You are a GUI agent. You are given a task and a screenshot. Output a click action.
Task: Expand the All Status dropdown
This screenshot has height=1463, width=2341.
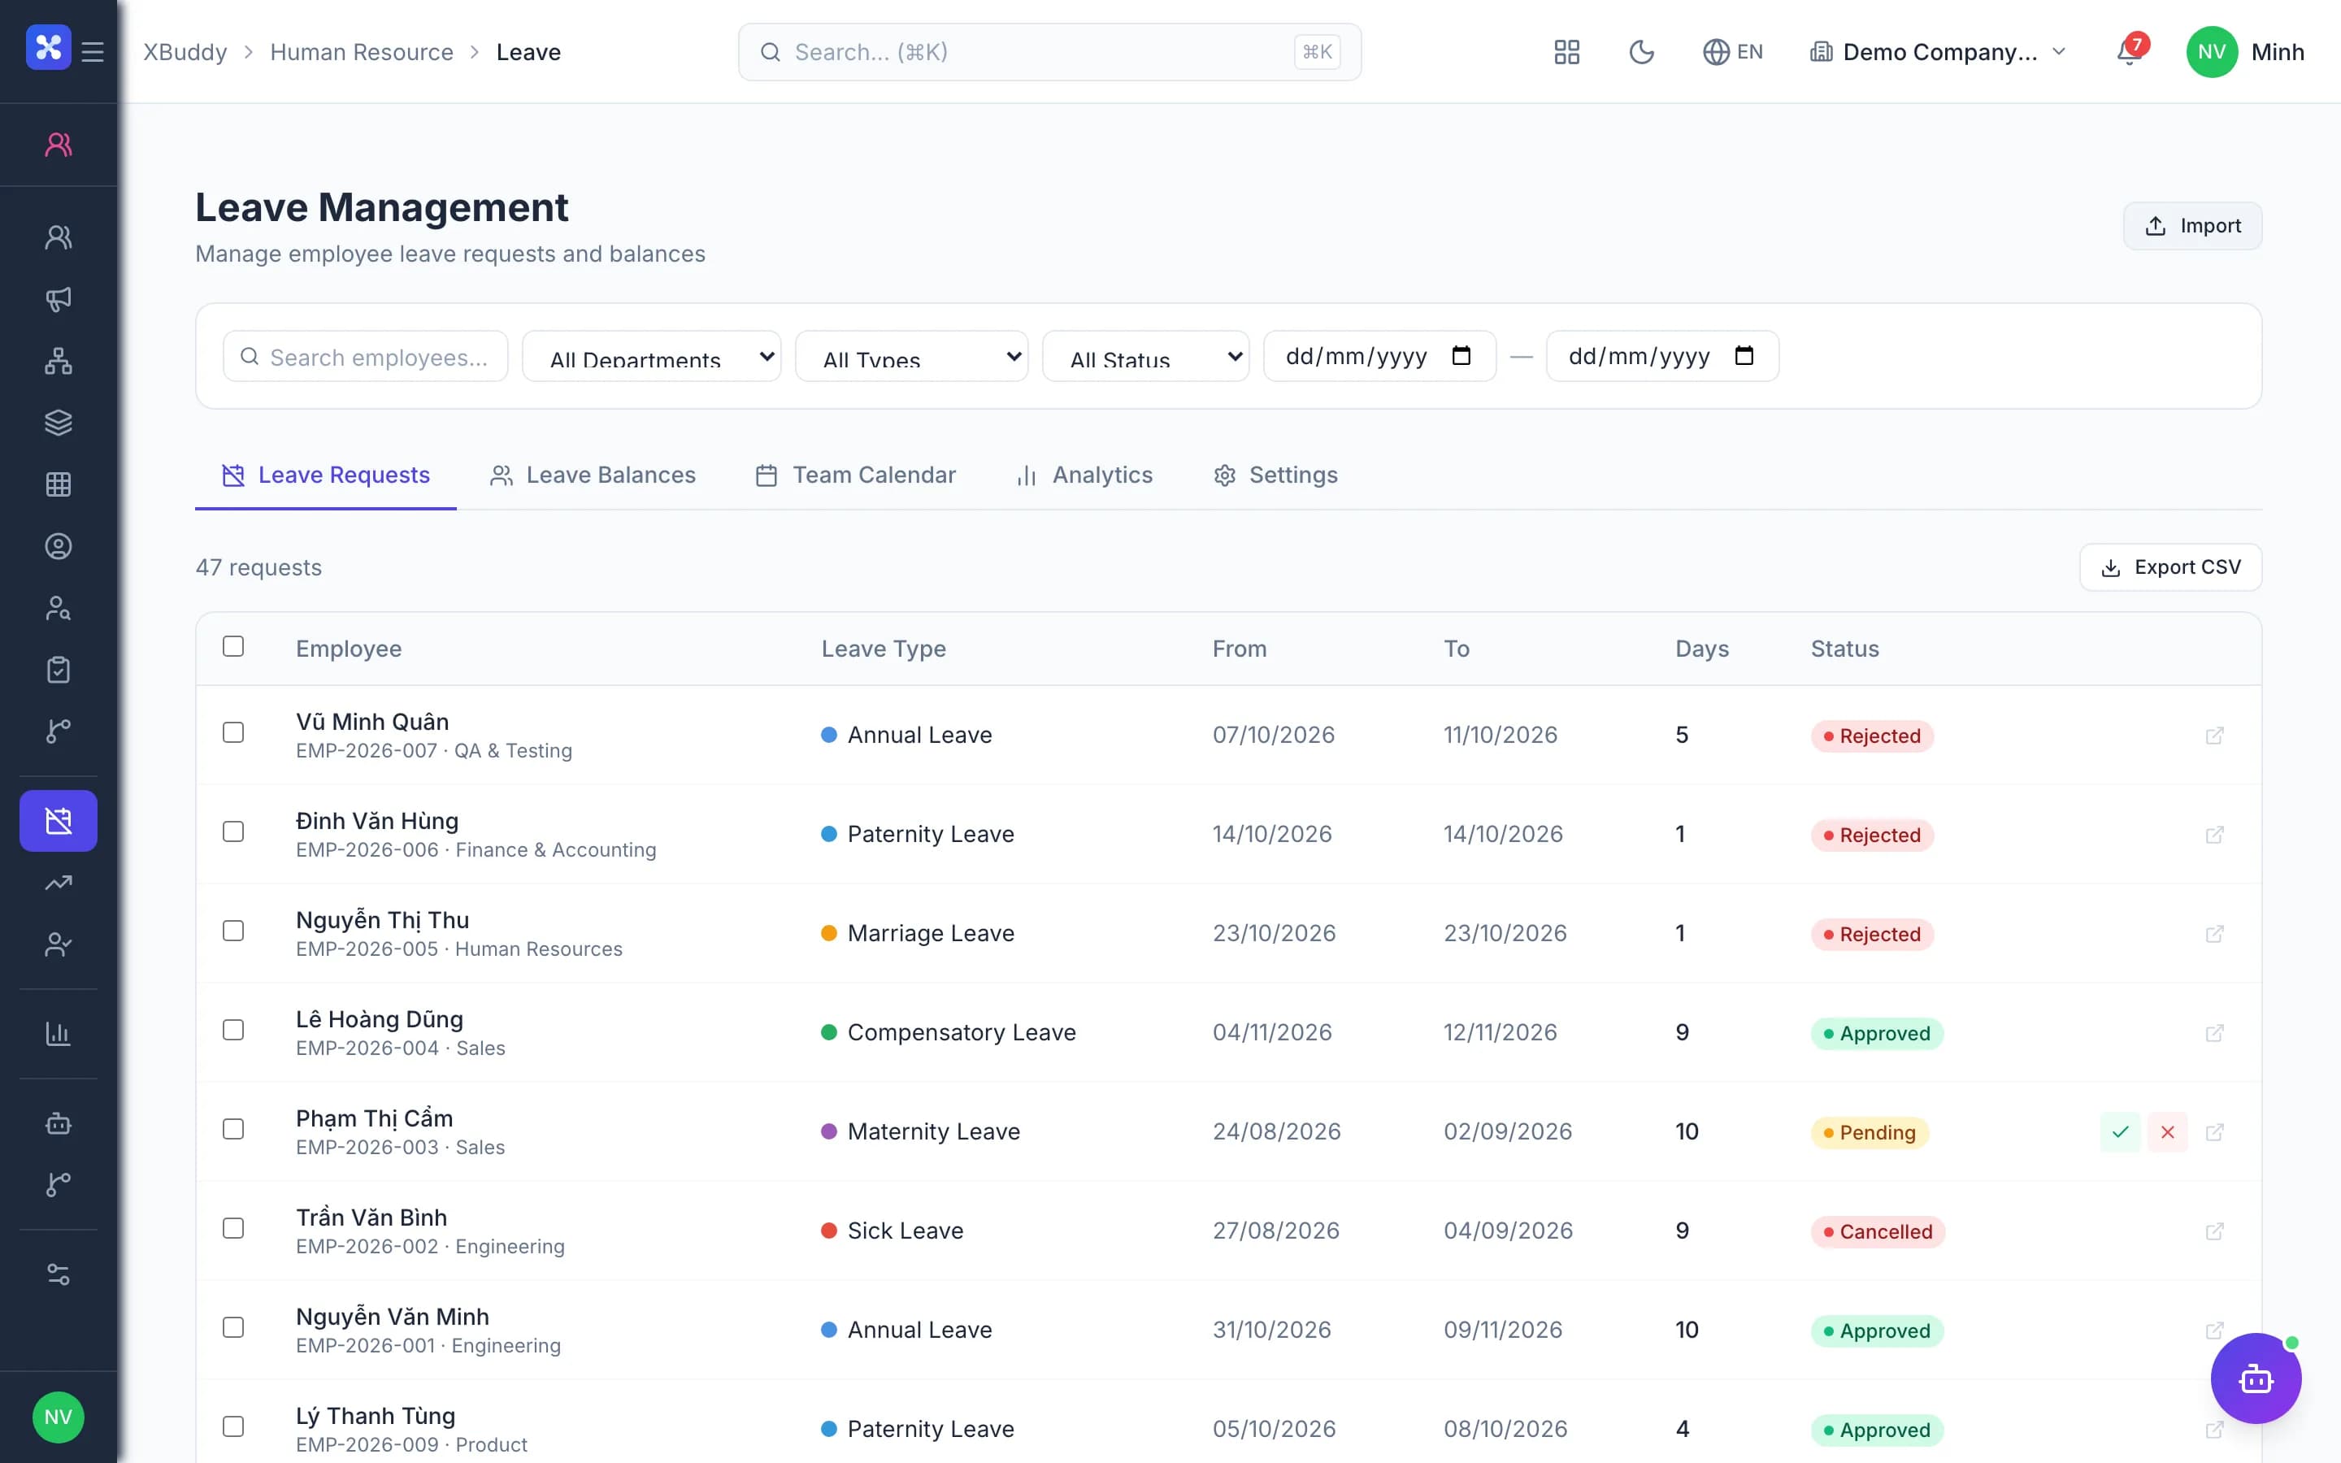click(1145, 356)
